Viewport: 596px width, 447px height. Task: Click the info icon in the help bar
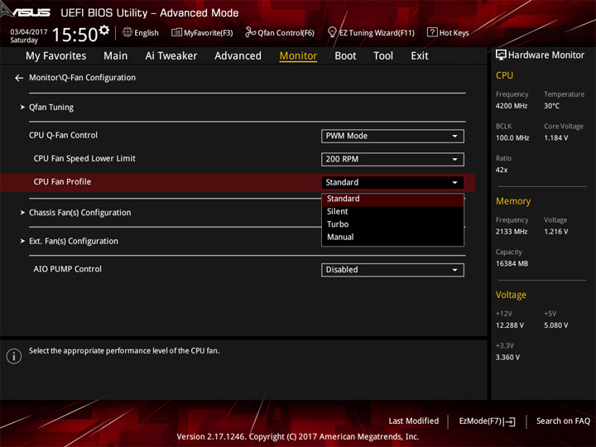pyautogui.click(x=13, y=356)
